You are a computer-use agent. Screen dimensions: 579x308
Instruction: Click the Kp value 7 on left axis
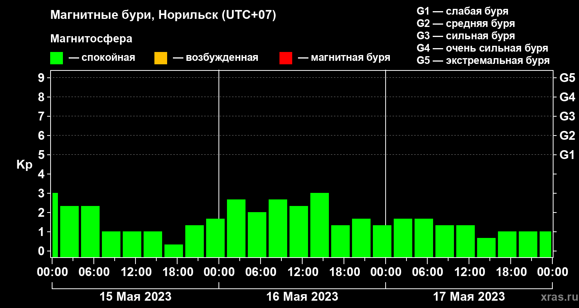(42, 116)
